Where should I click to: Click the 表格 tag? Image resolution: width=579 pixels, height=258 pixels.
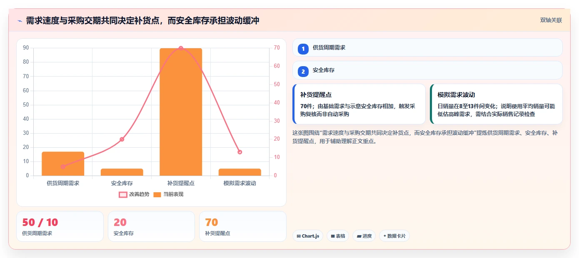point(338,236)
